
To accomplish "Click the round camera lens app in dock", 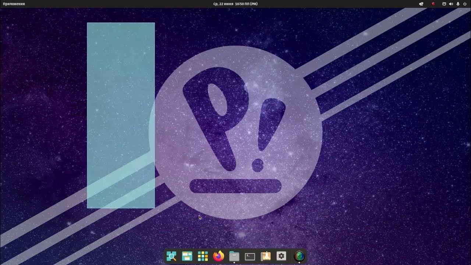I will pos(299,256).
